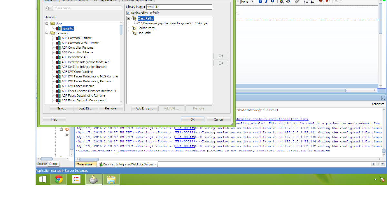This screenshot has height=203, width=387.
Task: Move entry down with arrow button
Action: click(221, 63)
